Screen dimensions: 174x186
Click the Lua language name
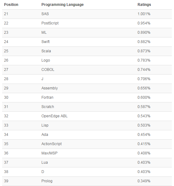pyautogui.click(x=45, y=162)
